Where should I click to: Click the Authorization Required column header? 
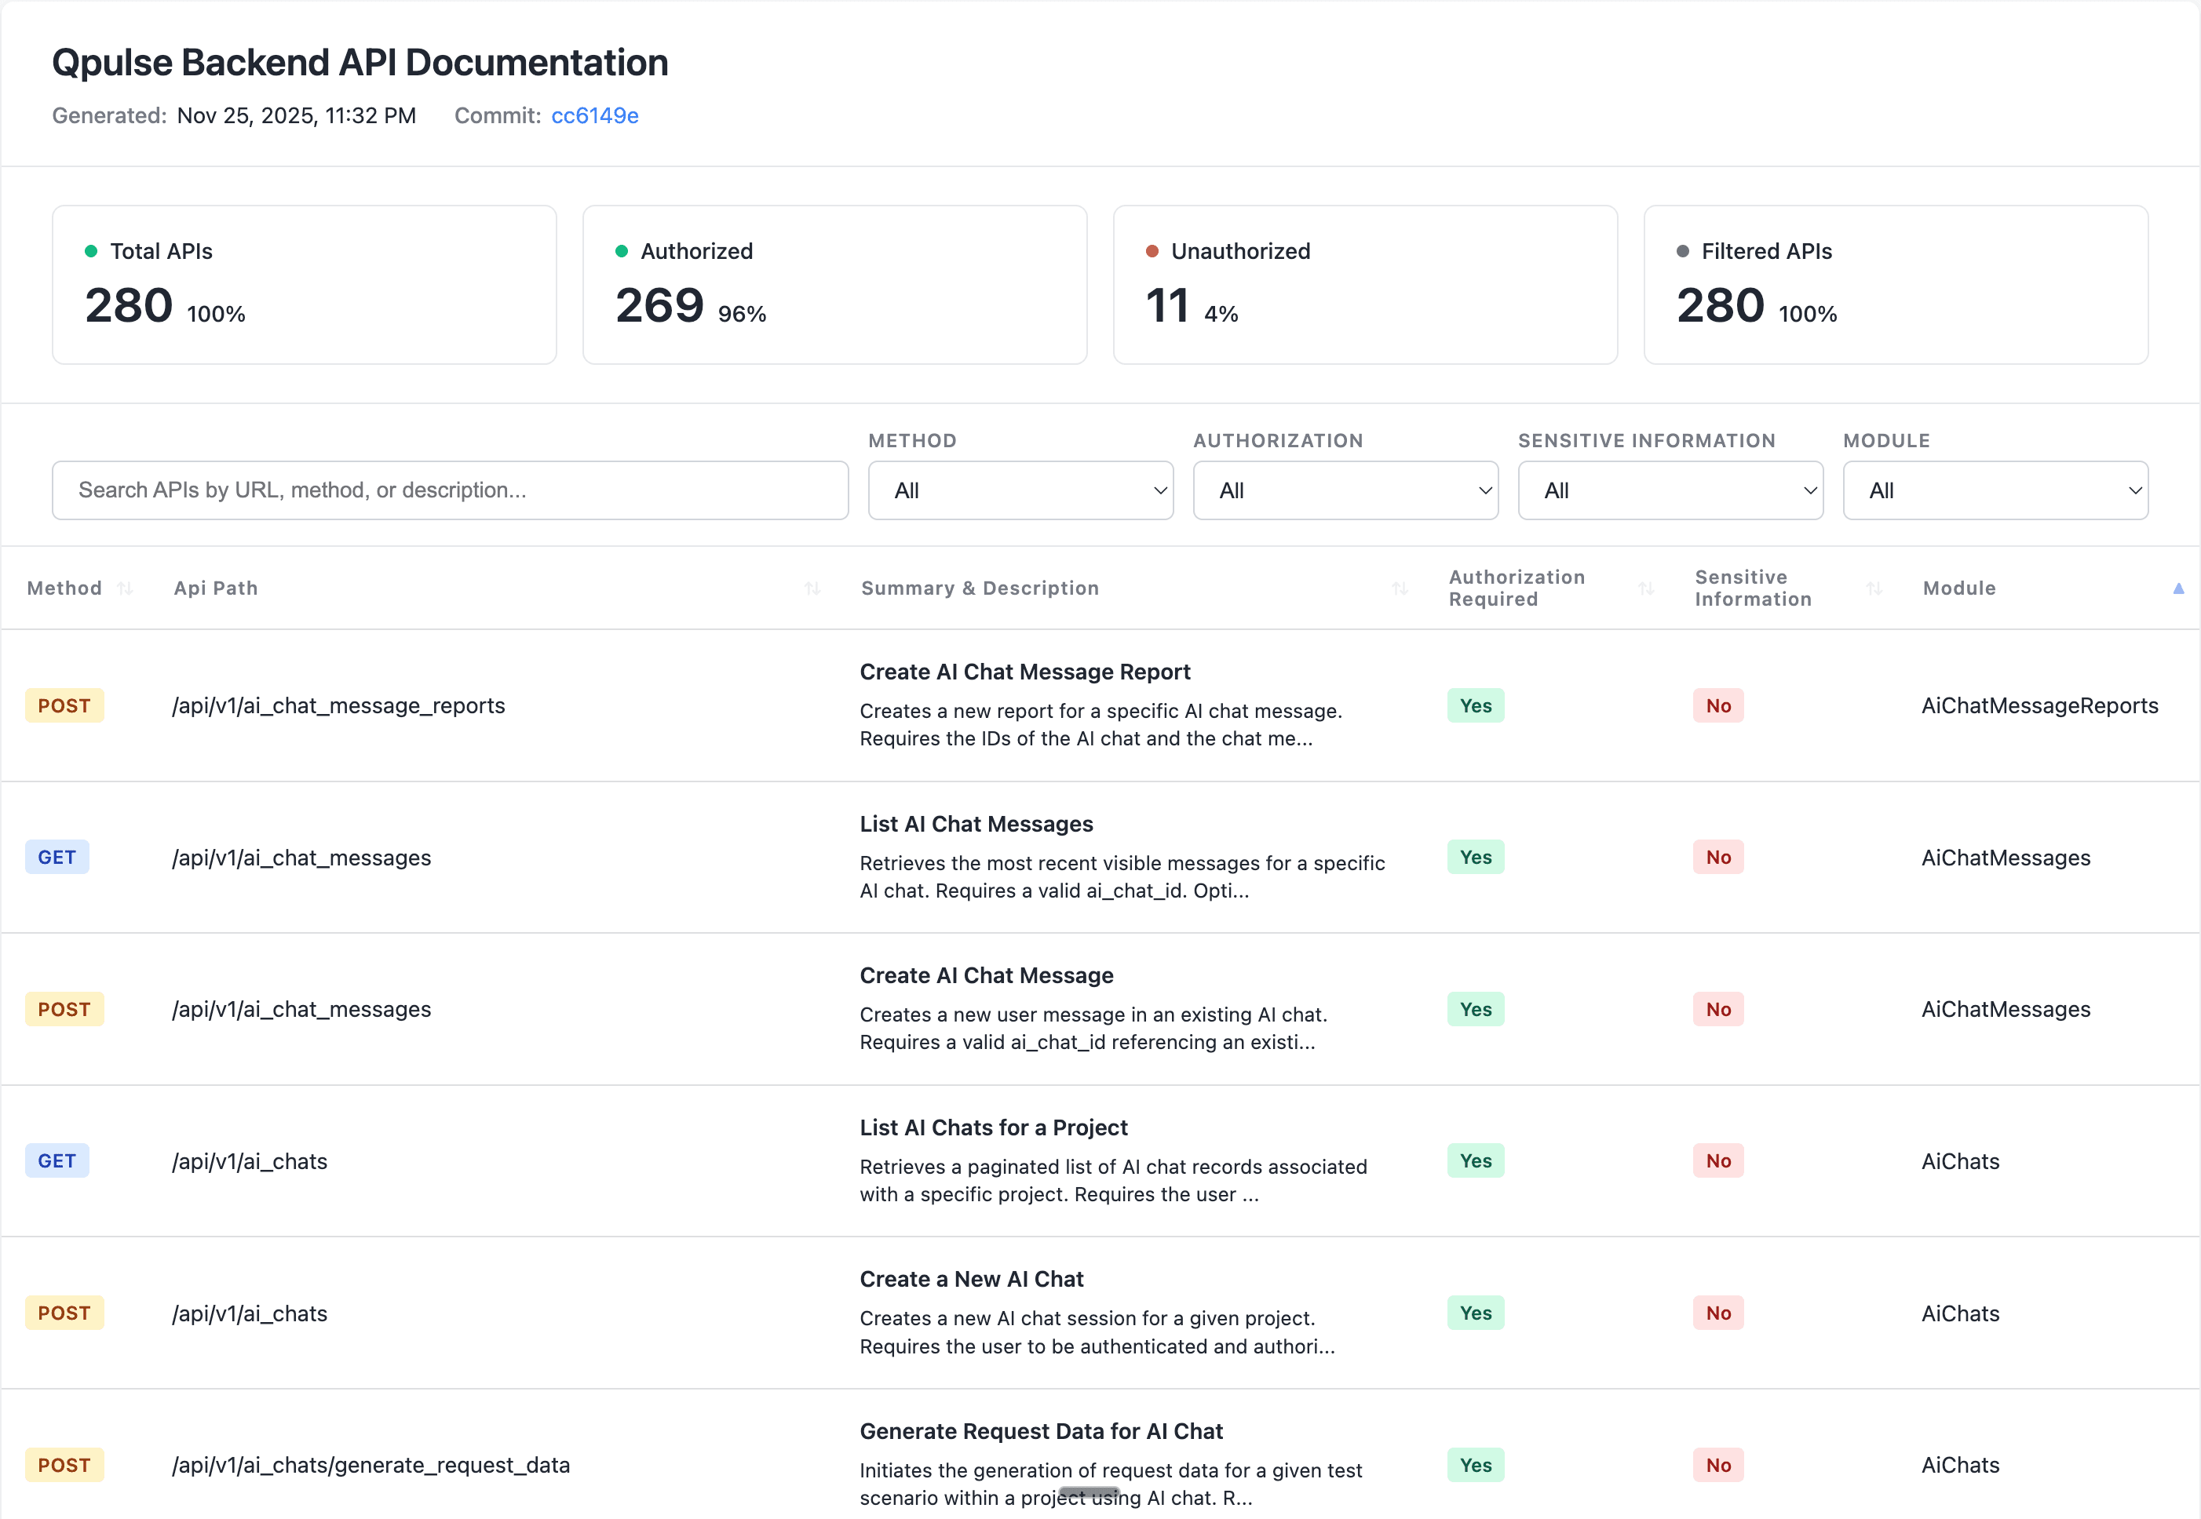(x=1517, y=588)
